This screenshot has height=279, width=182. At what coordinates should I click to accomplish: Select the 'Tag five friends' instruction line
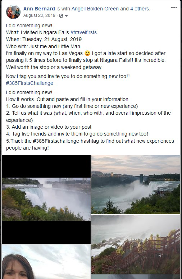tap(77, 134)
